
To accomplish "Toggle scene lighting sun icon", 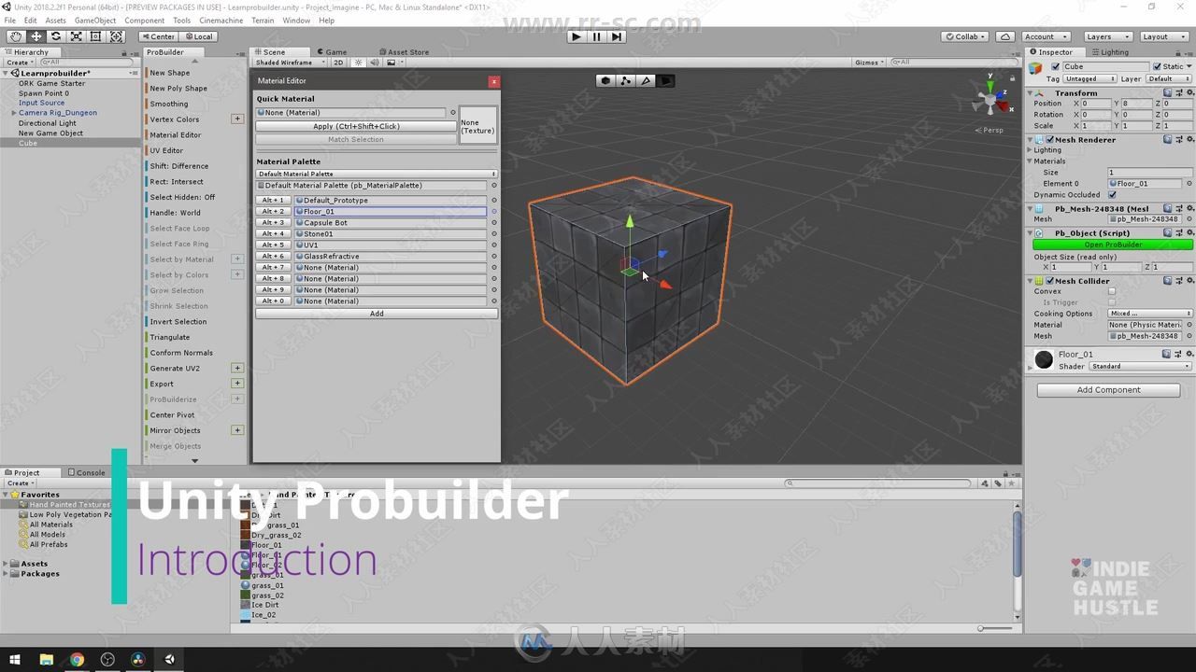I will (x=358, y=63).
